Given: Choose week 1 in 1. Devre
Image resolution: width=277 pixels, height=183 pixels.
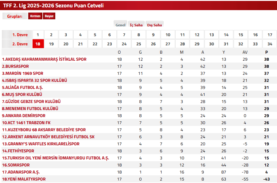Looking at the screenshot, I should (38, 35).
